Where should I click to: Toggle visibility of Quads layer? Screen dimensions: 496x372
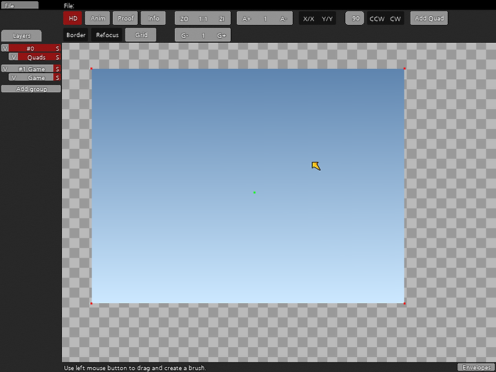click(x=13, y=57)
